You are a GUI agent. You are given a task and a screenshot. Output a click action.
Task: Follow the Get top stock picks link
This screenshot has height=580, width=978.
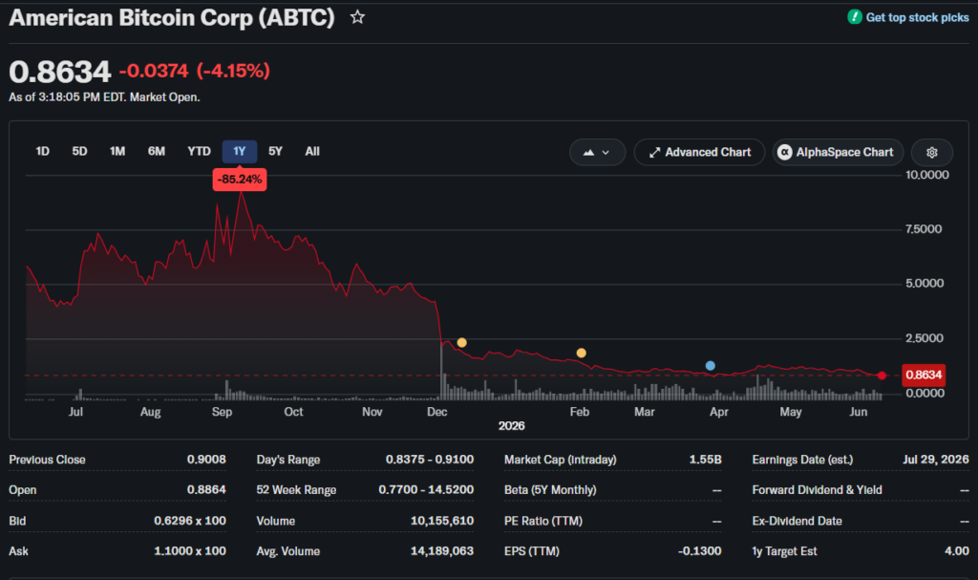pyautogui.click(x=917, y=17)
